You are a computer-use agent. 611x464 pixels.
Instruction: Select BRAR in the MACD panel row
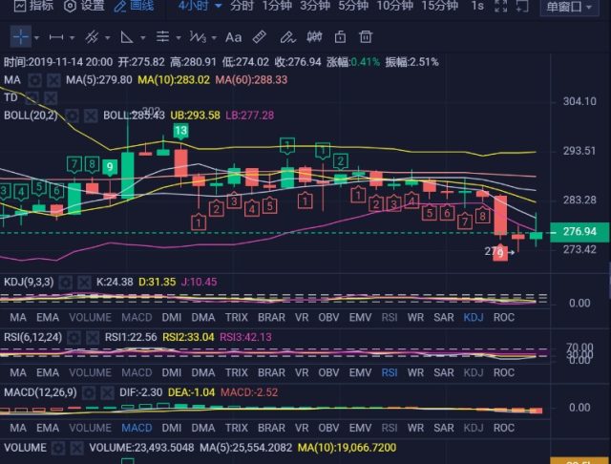(271, 428)
